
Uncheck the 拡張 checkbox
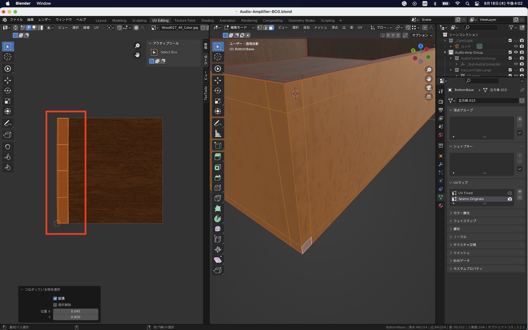point(55,298)
